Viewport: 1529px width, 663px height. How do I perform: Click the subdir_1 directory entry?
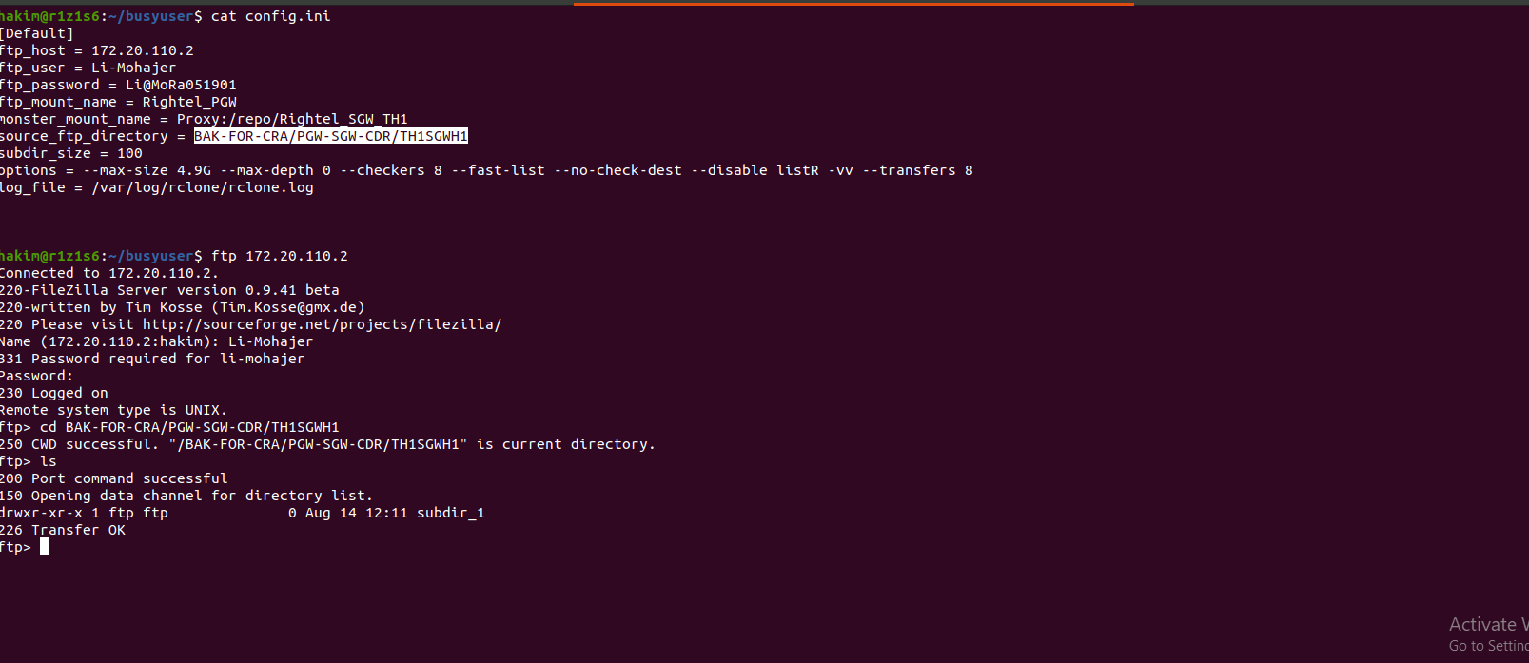pyautogui.click(x=450, y=513)
